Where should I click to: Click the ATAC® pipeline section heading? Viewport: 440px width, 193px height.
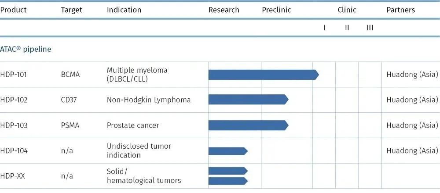26,49
